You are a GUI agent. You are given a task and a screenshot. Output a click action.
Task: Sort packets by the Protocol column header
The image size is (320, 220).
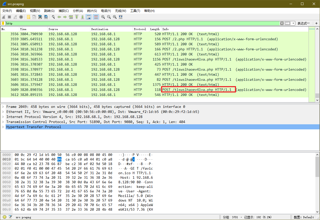coord(141,29)
